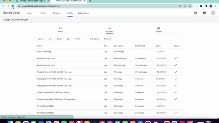Screen dimensions: 219x123
Task: Click the 87.0/100.0 score value
Action: tap(160, 79)
